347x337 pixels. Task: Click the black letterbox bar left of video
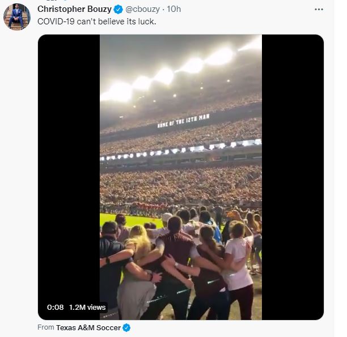coord(68,170)
